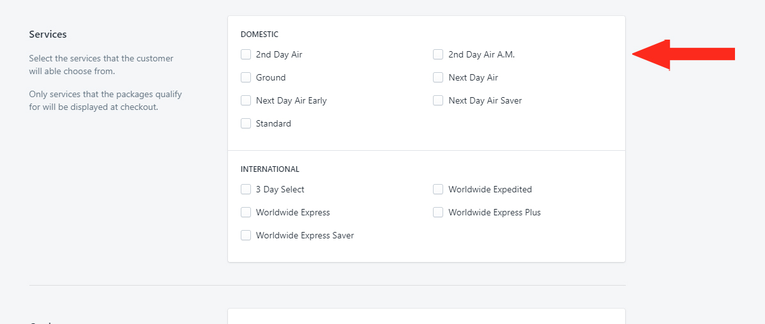Click the 'Select the services that the customer' description
Screen dimensions: 765x324
tap(101, 65)
